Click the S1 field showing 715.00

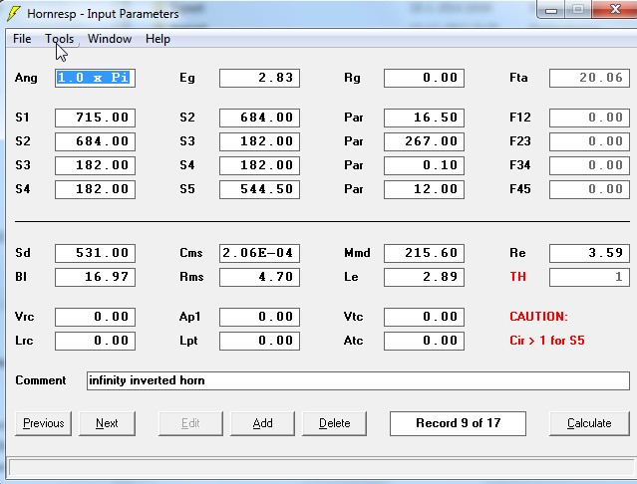pos(95,118)
